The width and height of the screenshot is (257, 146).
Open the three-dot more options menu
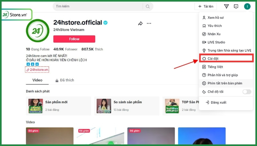(x=149, y=23)
